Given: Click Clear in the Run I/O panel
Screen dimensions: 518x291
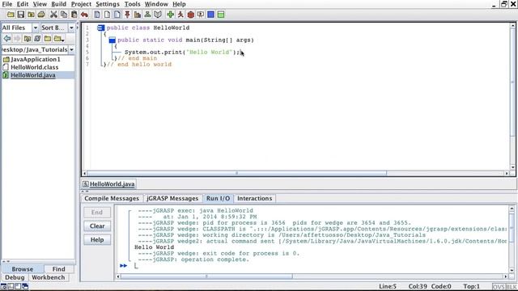Looking at the screenshot, I should click(x=97, y=226).
